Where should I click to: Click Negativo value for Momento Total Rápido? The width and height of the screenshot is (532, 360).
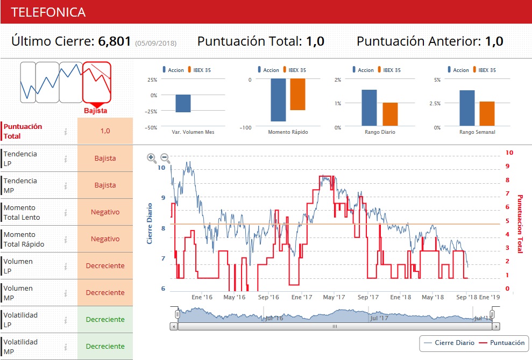pos(105,239)
